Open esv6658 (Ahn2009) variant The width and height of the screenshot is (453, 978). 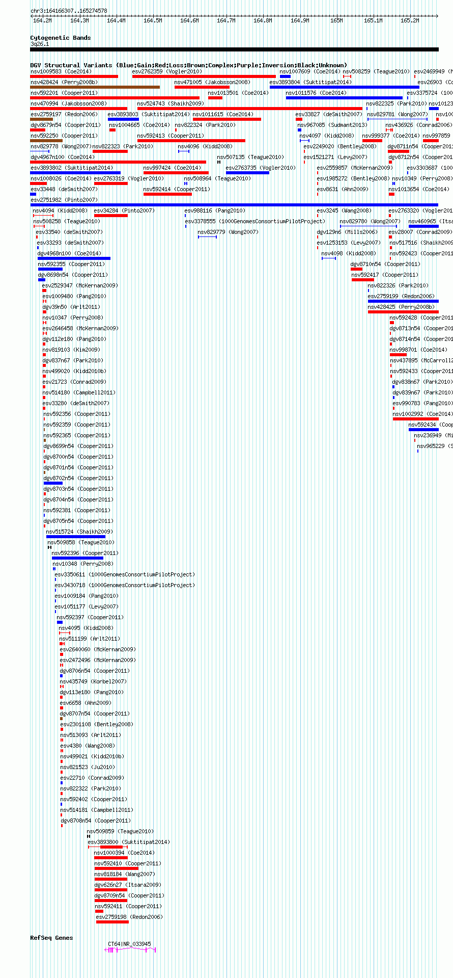pyautogui.click(x=86, y=703)
